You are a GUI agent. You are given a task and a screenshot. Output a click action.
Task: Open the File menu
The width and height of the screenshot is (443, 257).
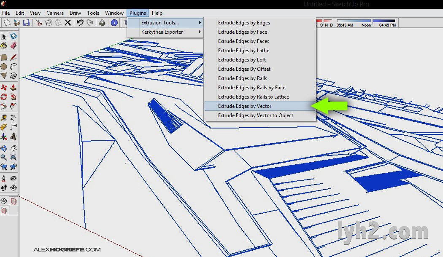click(6, 13)
